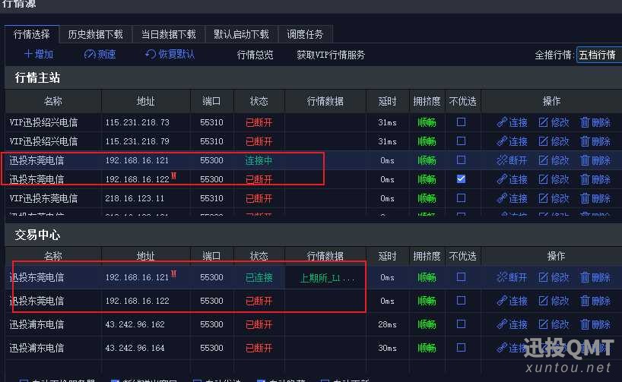The width and height of the screenshot is (622, 382).
Task: Delete the 115.231.218.79 server entry
Action: (x=595, y=141)
